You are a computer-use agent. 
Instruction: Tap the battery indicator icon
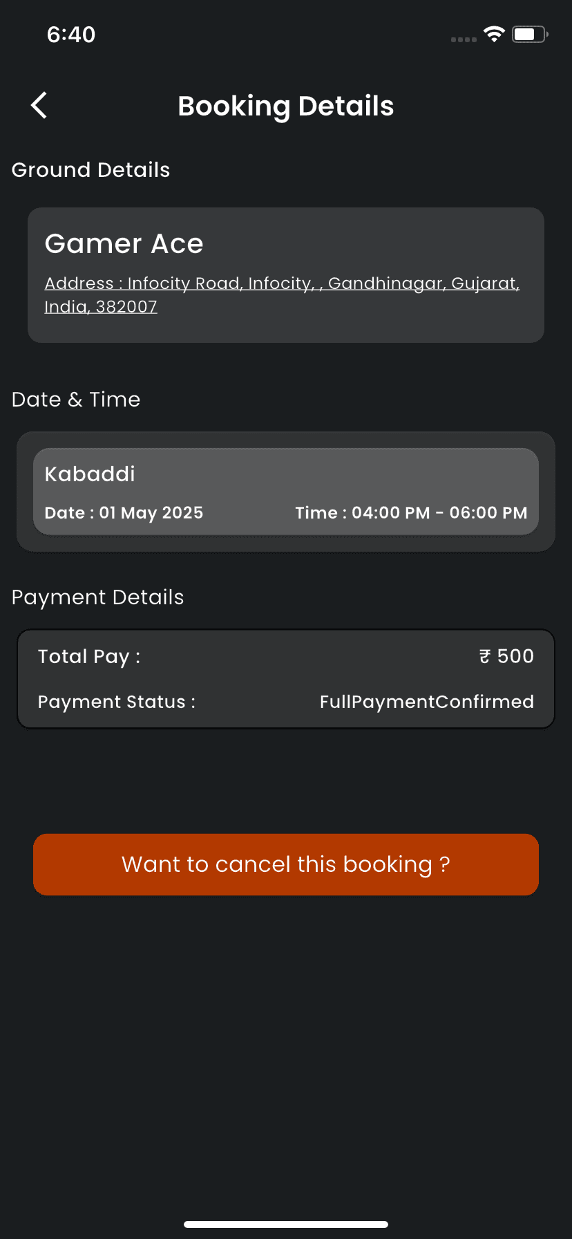click(x=529, y=34)
